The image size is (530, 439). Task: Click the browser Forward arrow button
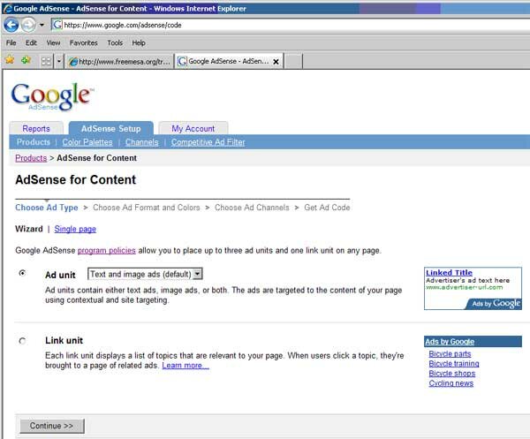[x=29, y=25]
